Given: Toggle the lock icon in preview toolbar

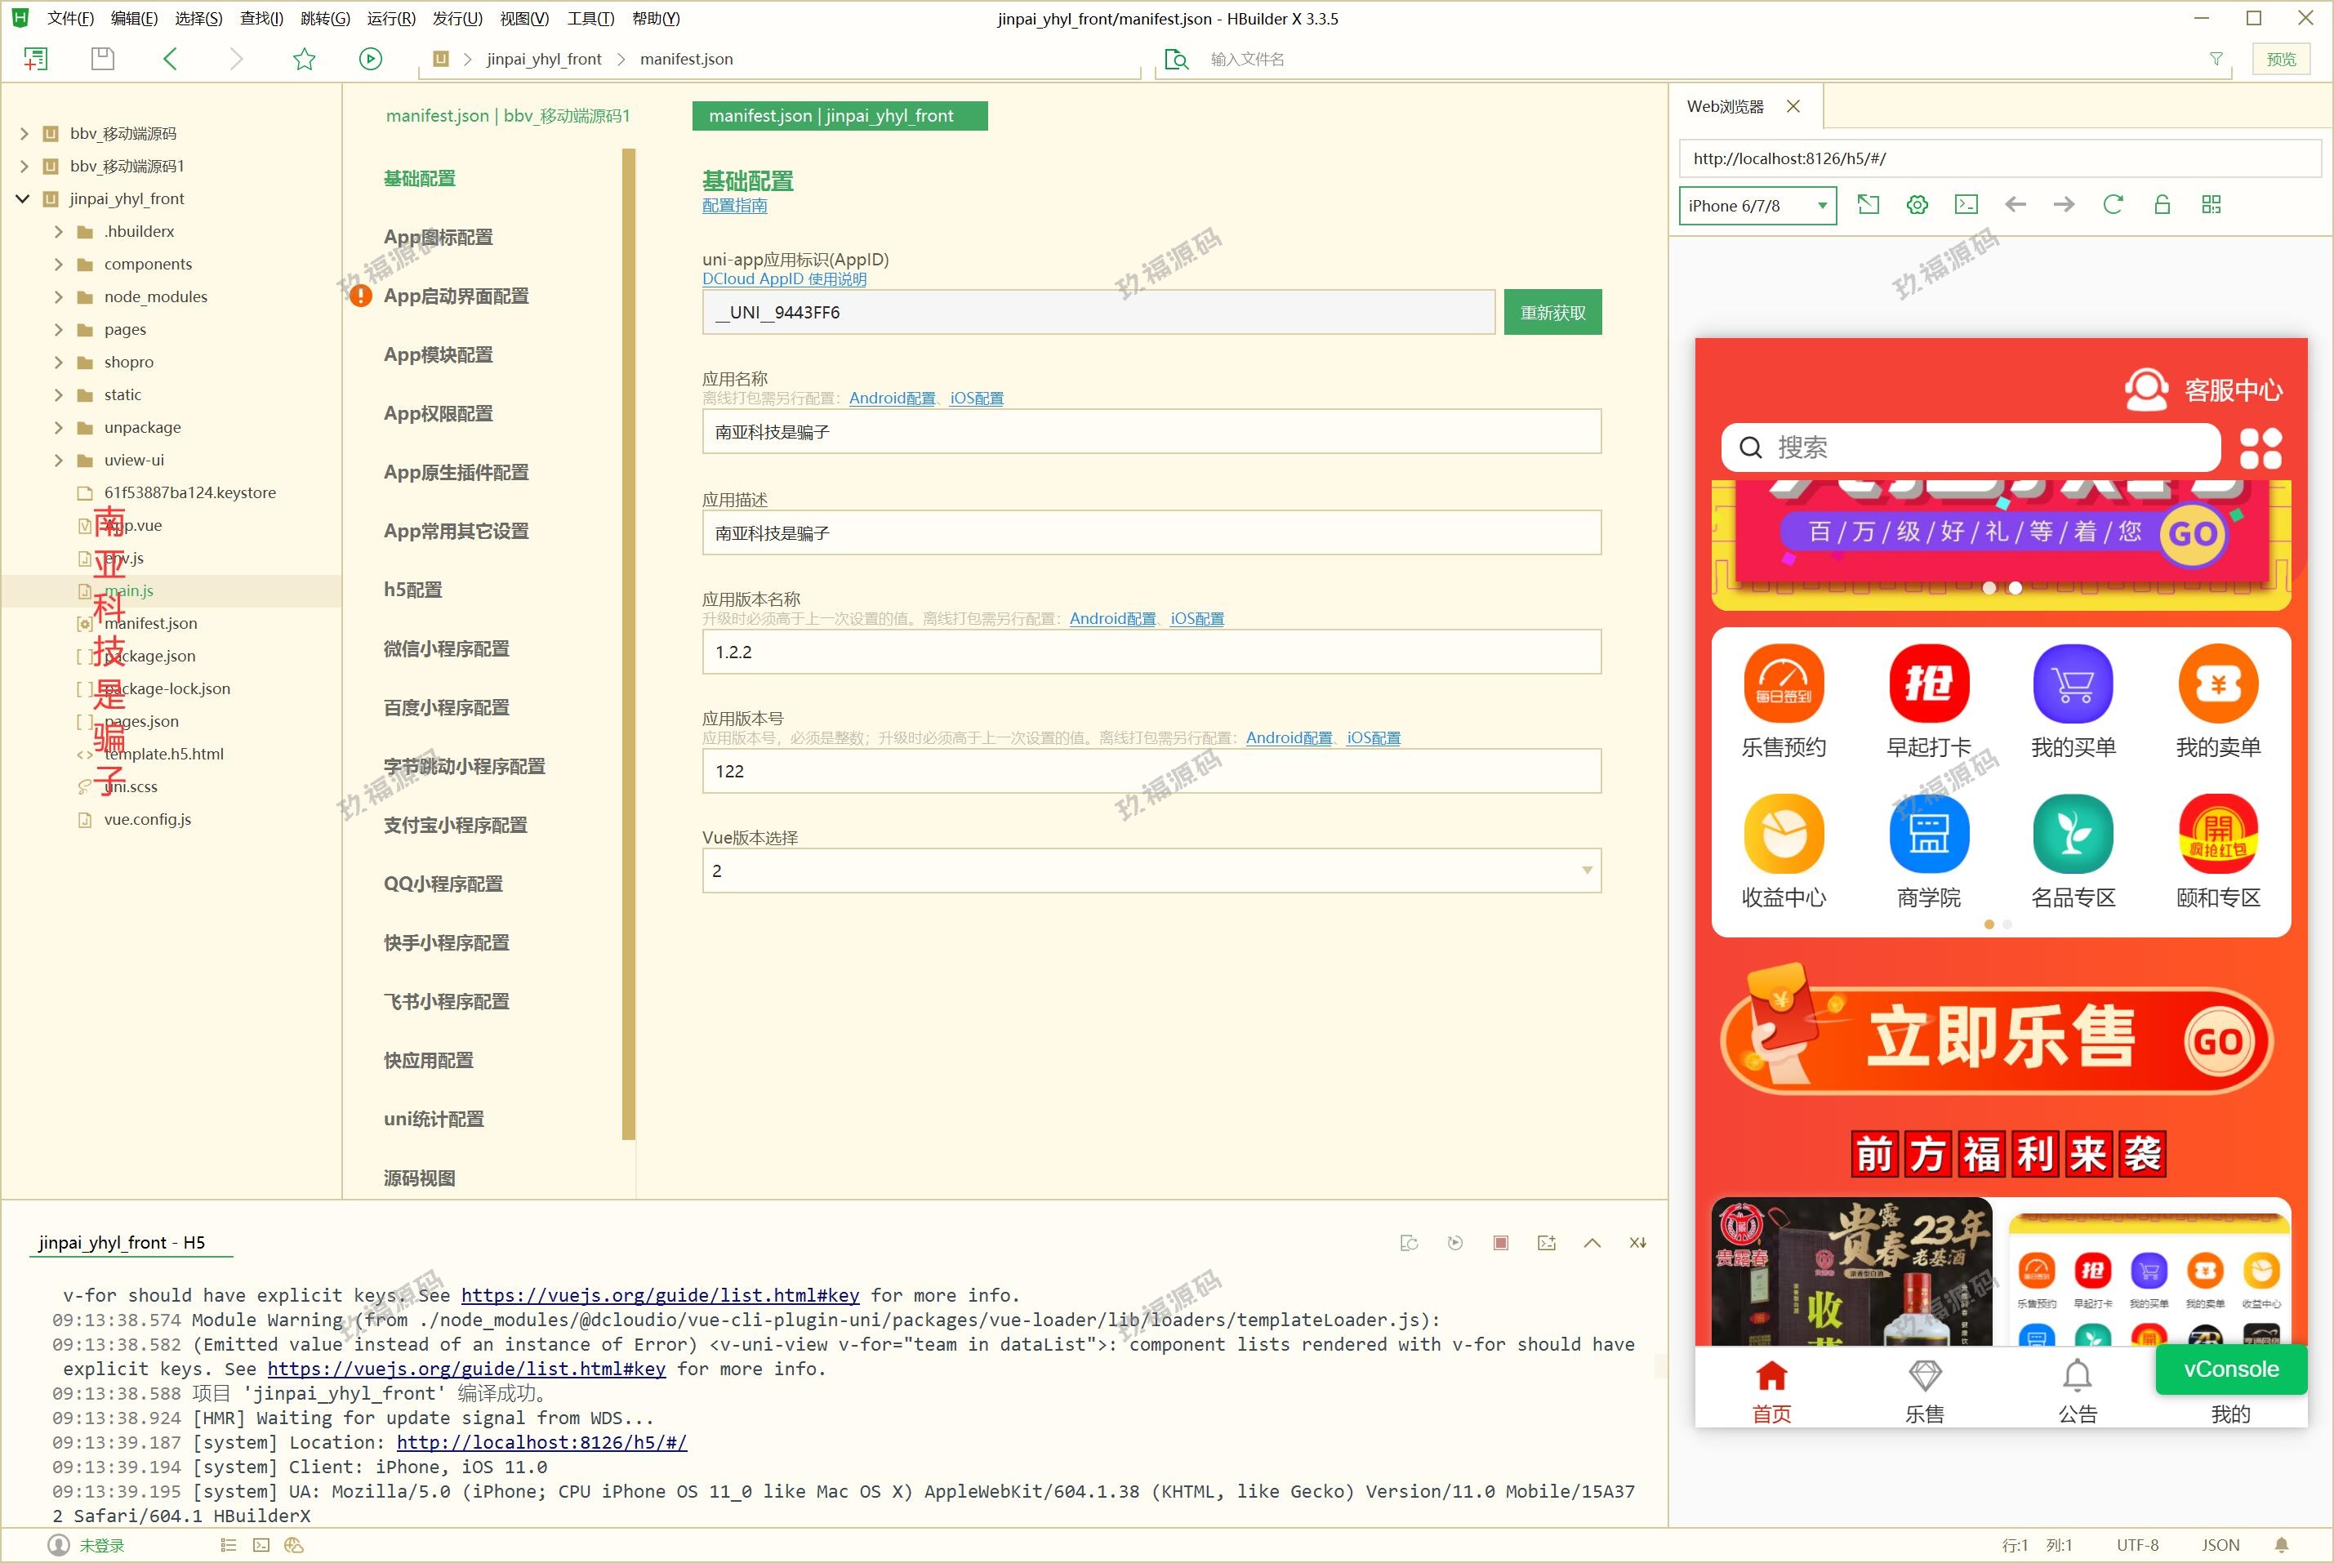Looking at the screenshot, I should [x=2163, y=204].
